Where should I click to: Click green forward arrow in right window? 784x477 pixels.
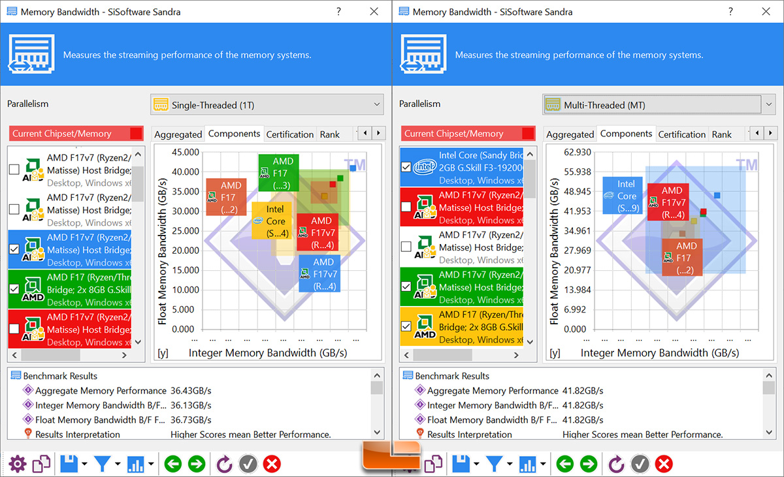click(x=589, y=464)
